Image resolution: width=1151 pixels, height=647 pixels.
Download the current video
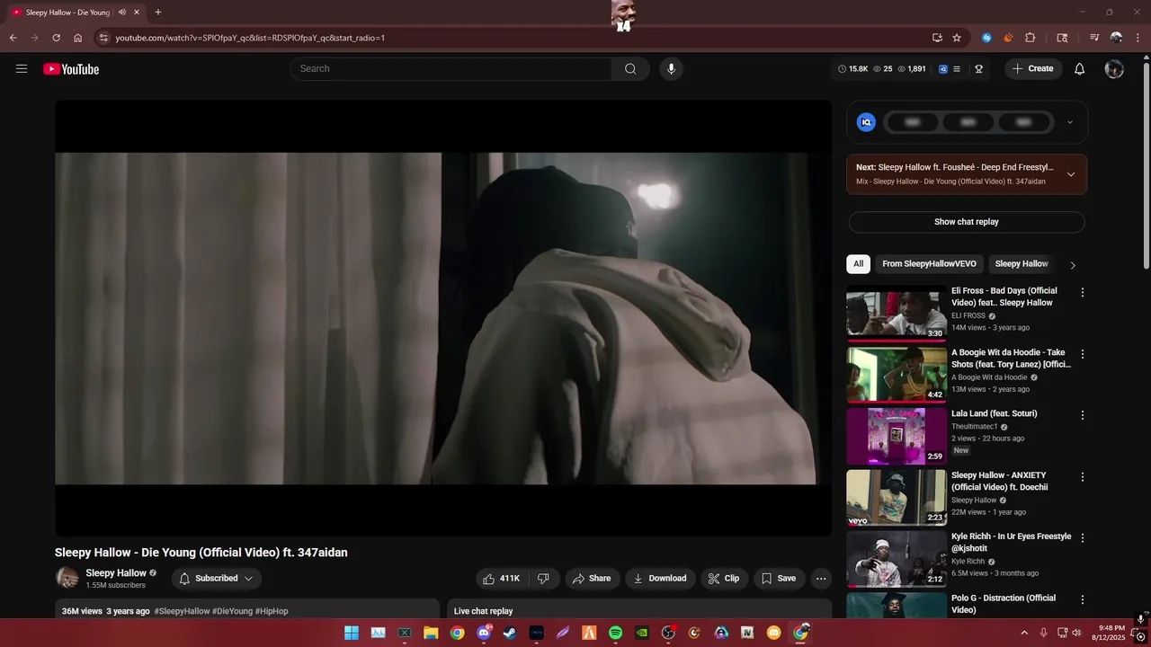tap(660, 579)
